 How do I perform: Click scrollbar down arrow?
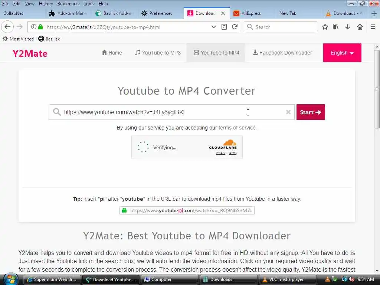[x=377, y=271]
